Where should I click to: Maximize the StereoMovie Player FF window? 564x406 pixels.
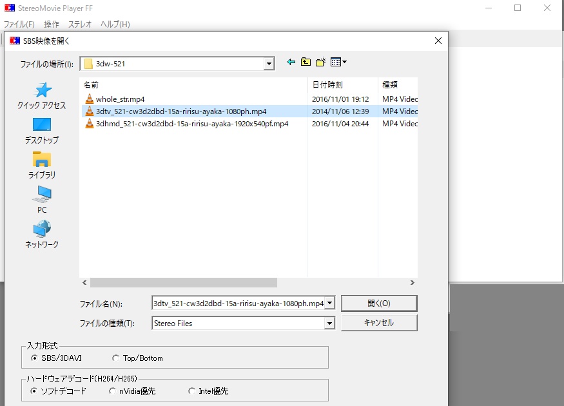click(x=518, y=8)
